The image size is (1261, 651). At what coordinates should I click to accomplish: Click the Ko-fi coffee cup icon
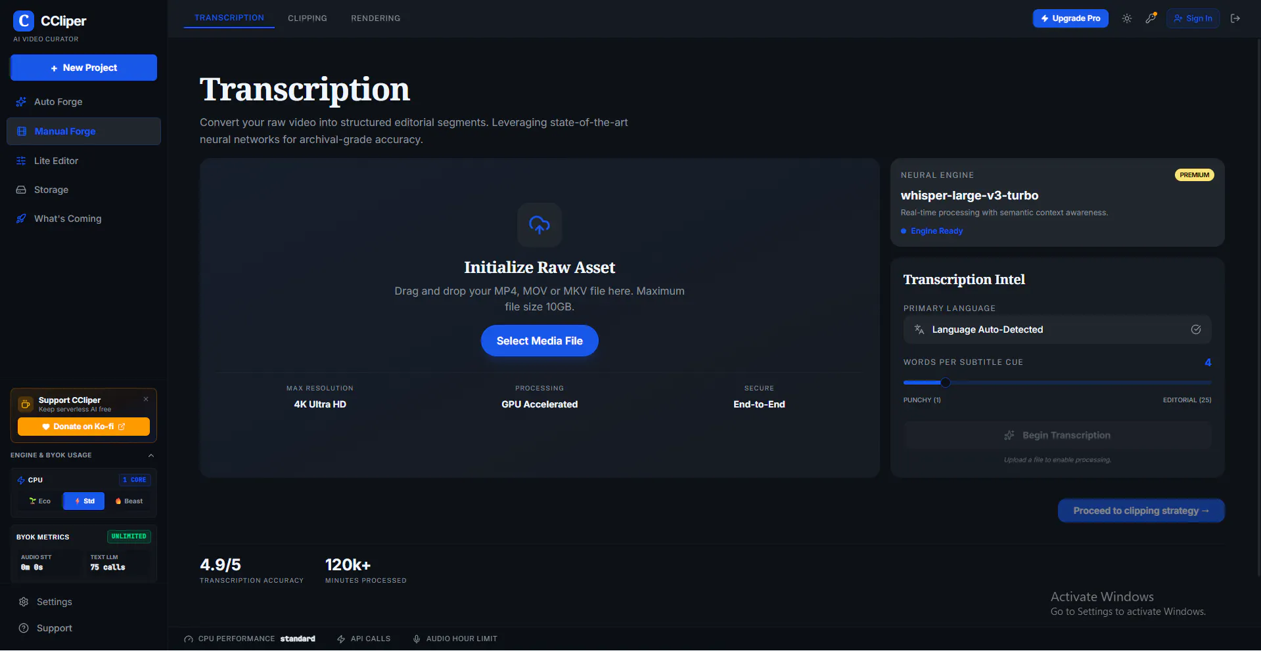[x=26, y=404]
